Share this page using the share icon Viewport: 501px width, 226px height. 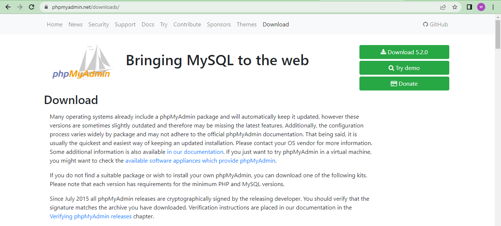[x=443, y=7]
